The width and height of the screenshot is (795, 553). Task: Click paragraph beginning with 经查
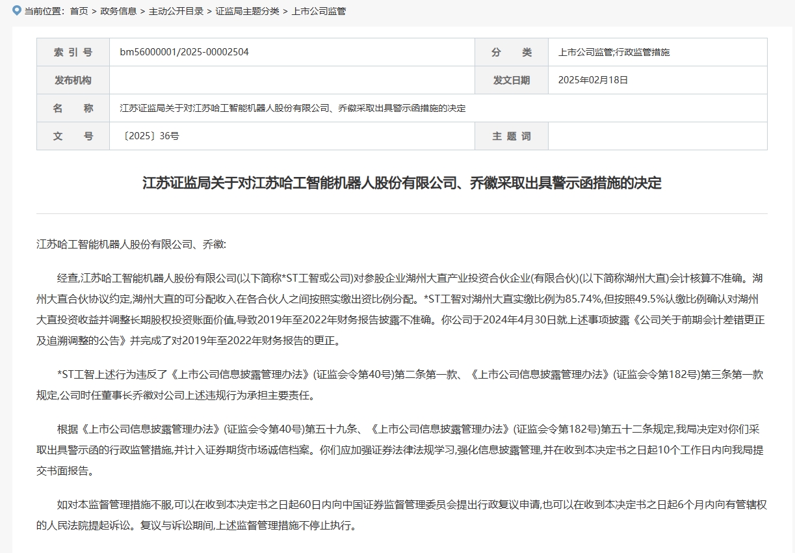click(401, 309)
